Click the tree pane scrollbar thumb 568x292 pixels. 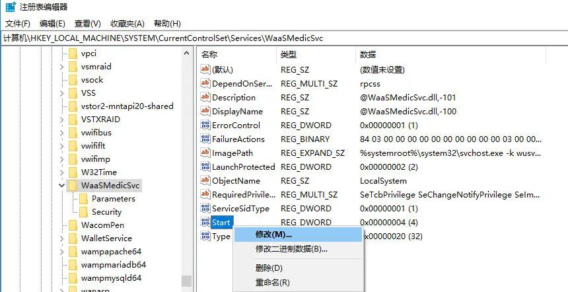(x=186, y=281)
